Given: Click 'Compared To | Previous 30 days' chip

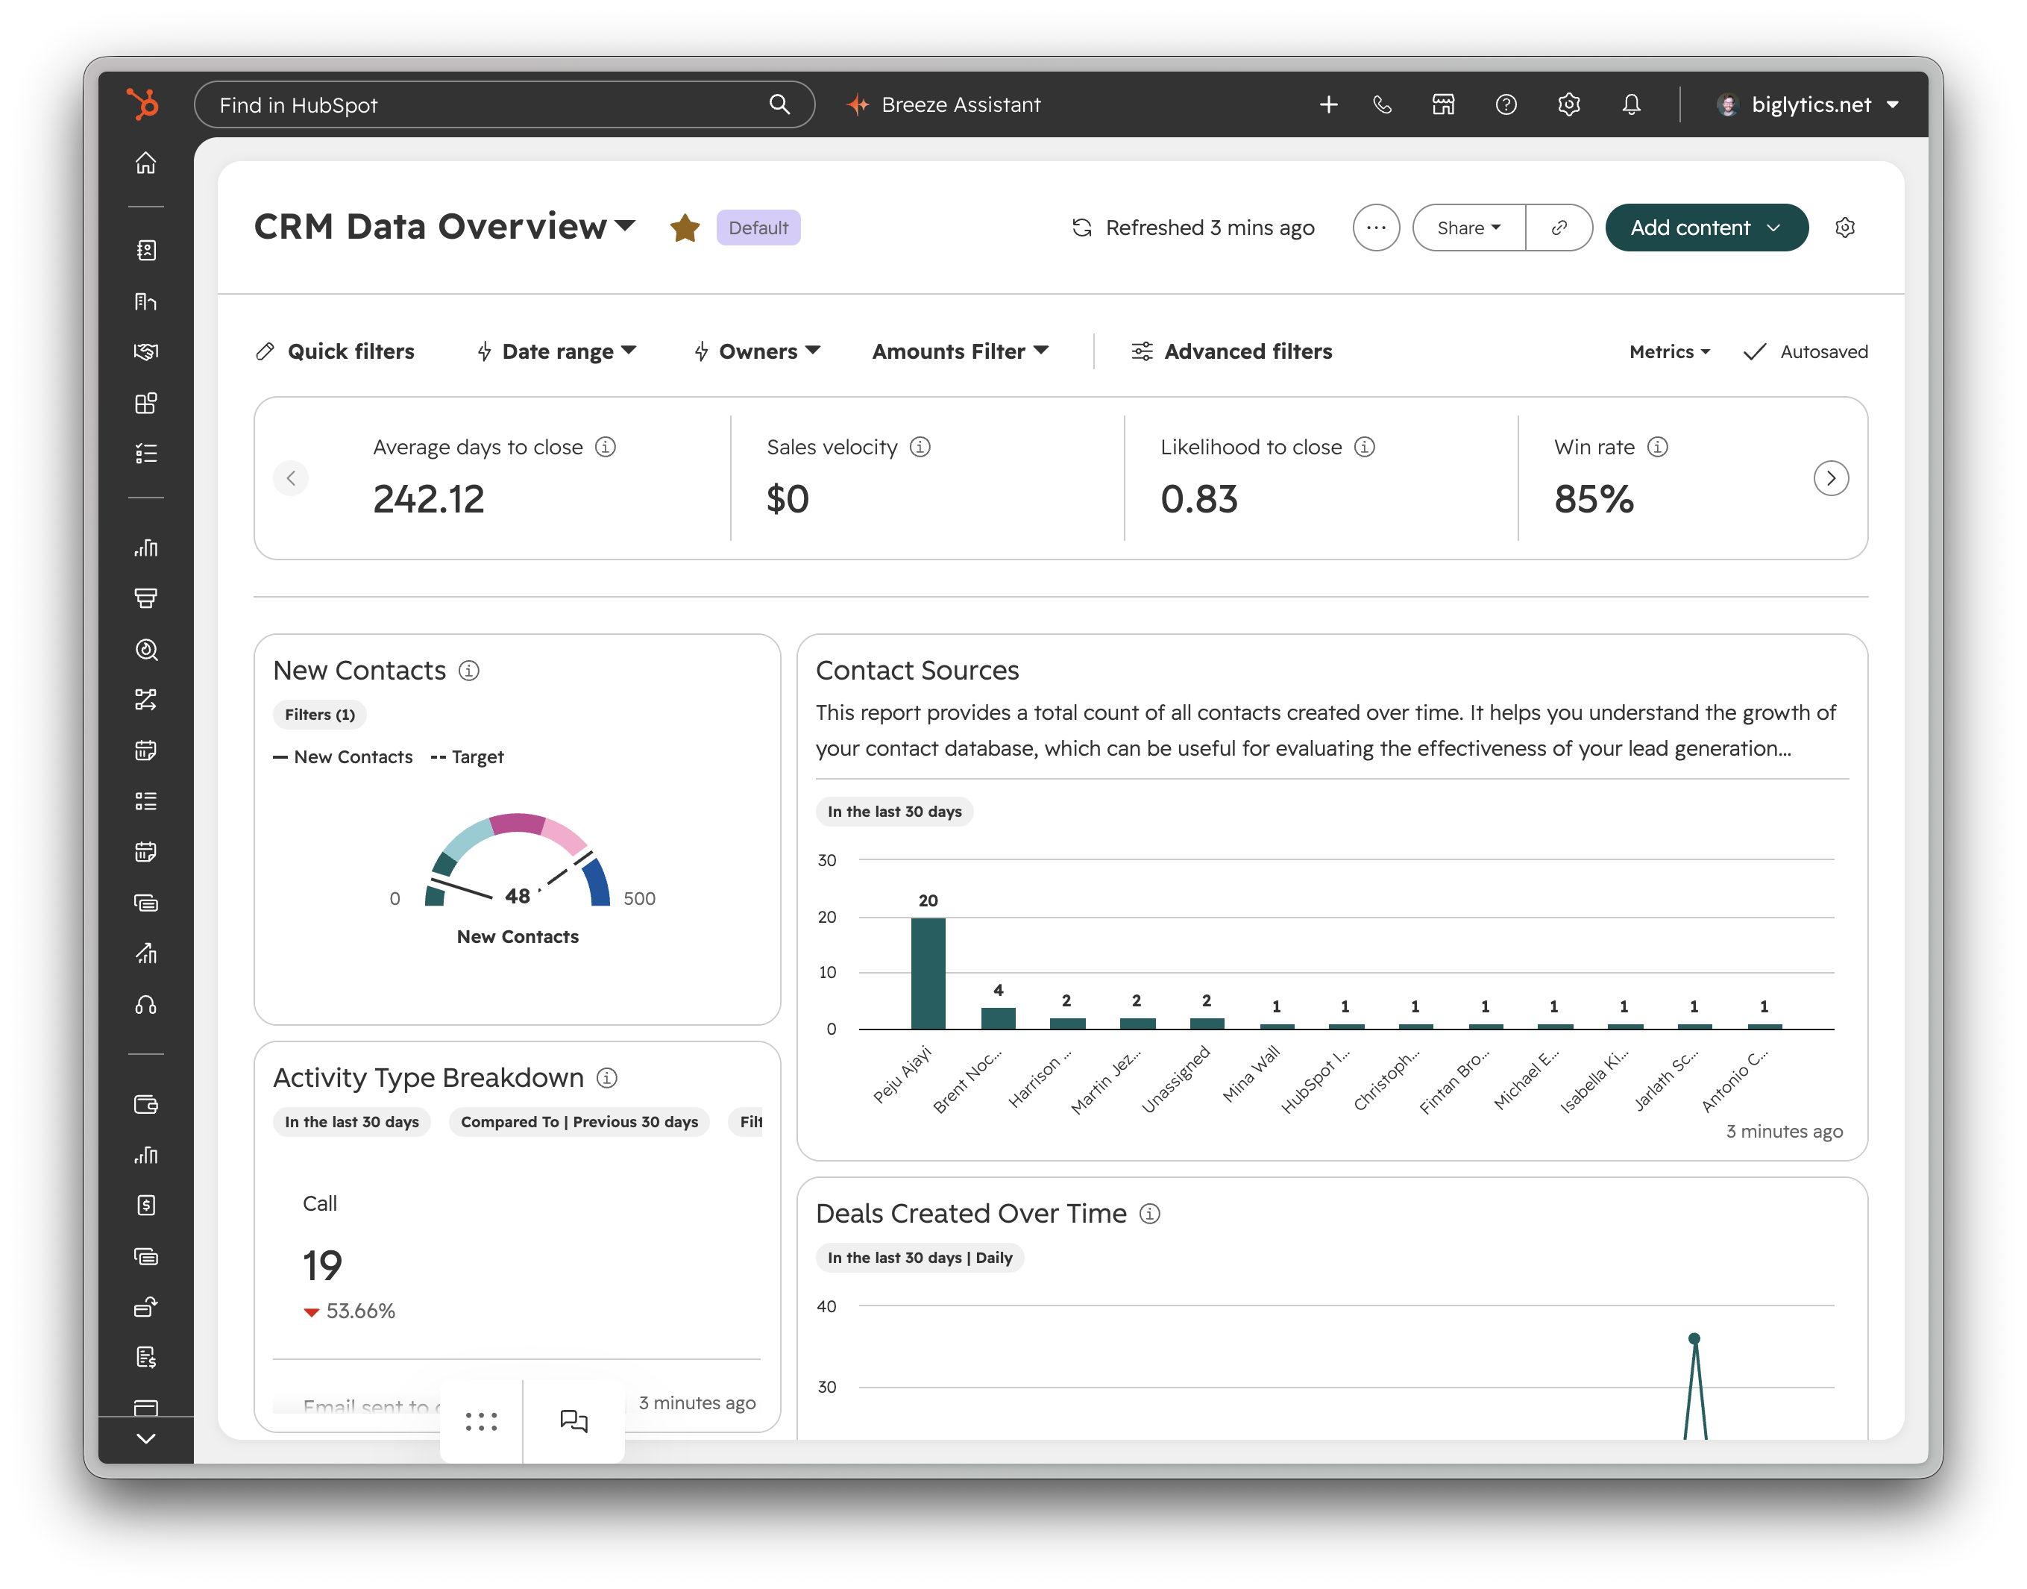Looking at the screenshot, I should [x=579, y=1122].
